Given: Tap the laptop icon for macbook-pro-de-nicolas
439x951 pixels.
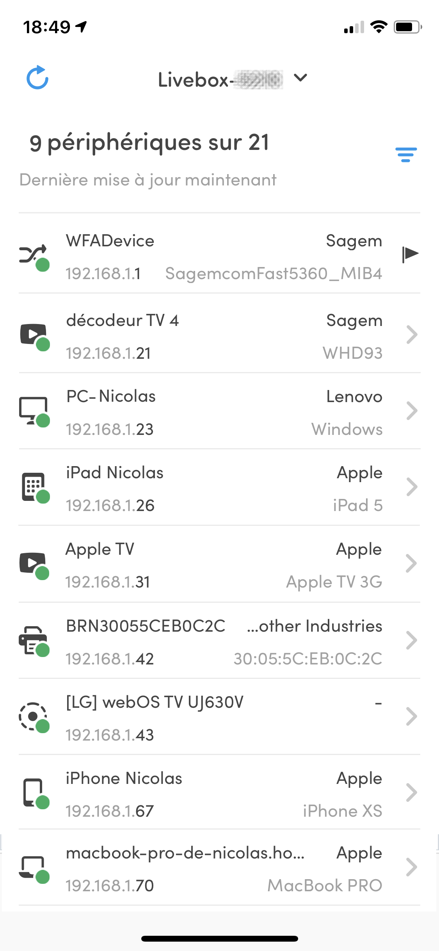Looking at the screenshot, I should pos(34,867).
